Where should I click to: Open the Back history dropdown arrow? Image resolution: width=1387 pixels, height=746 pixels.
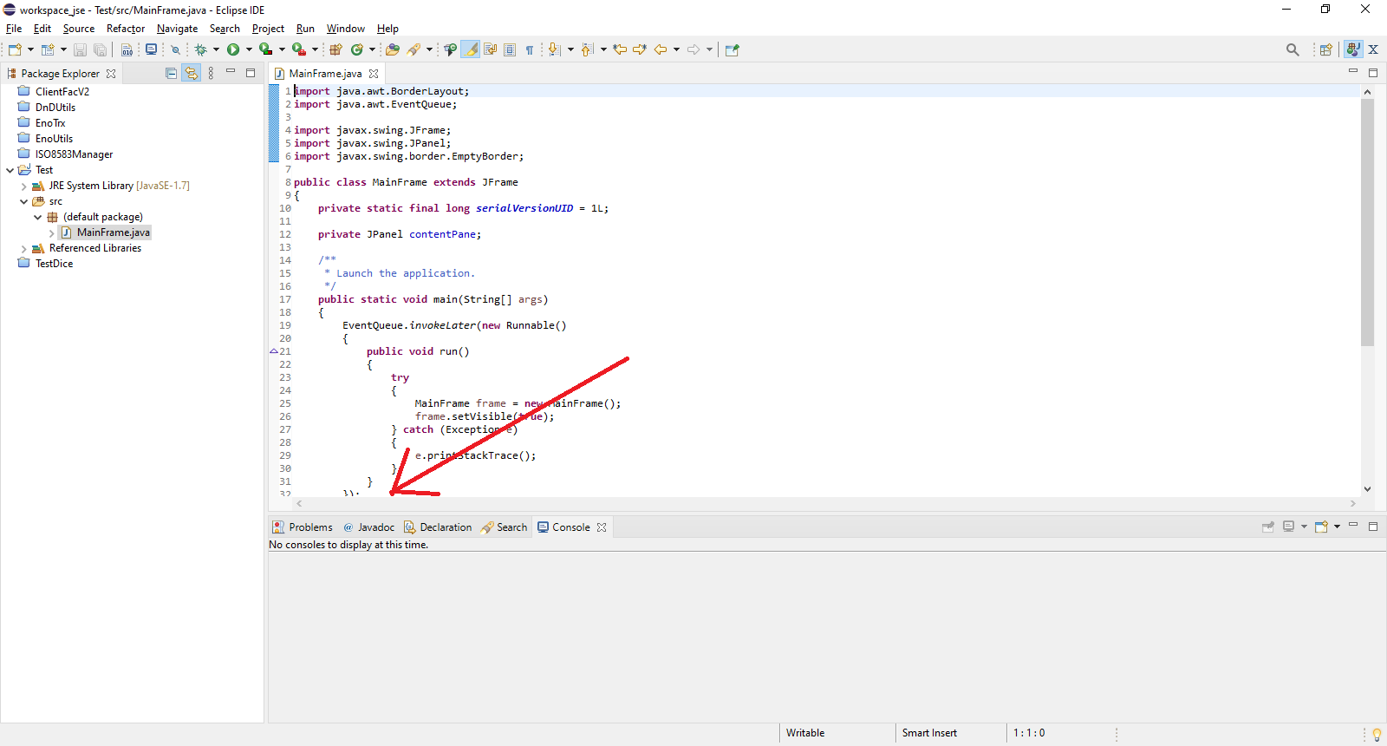click(x=676, y=49)
